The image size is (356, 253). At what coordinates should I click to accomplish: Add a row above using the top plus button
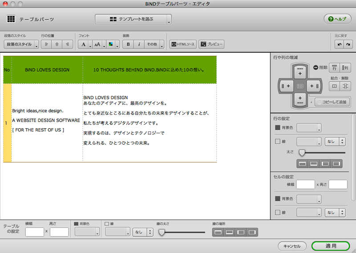(x=300, y=72)
